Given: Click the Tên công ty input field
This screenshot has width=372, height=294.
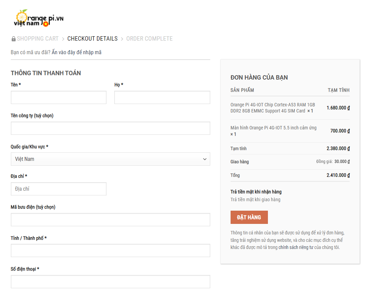Looking at the screenshot, I should click(110, 128).
